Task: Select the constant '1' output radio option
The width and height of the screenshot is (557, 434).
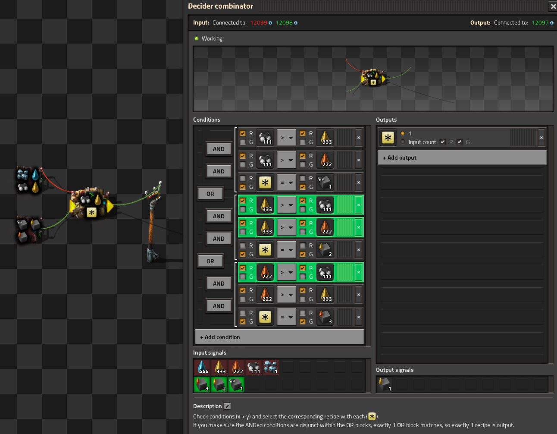Action: tap(403, 133)
